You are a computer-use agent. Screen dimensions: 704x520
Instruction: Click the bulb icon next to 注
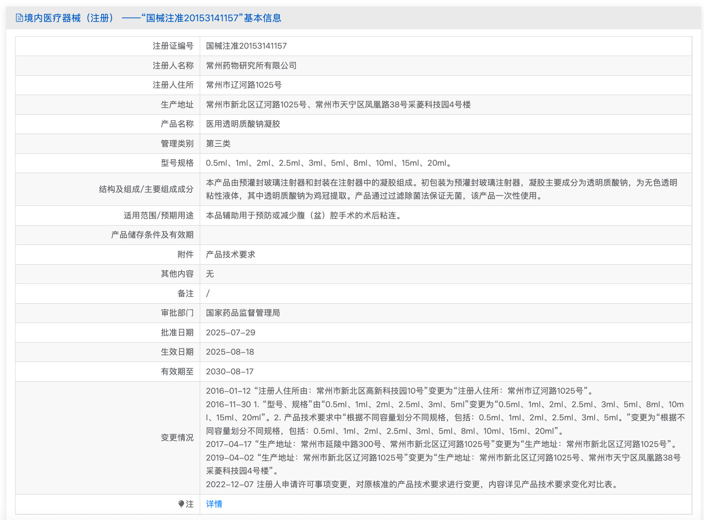point(182,504)
